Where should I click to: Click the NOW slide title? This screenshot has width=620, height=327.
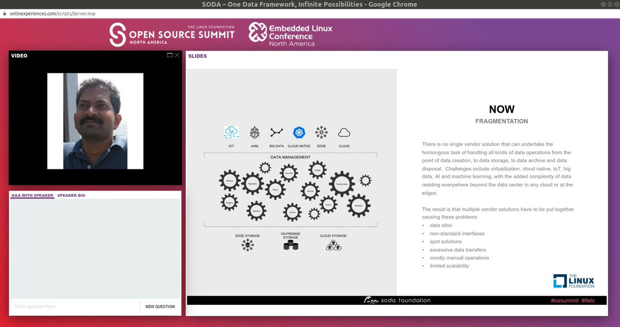click(502, 110)
